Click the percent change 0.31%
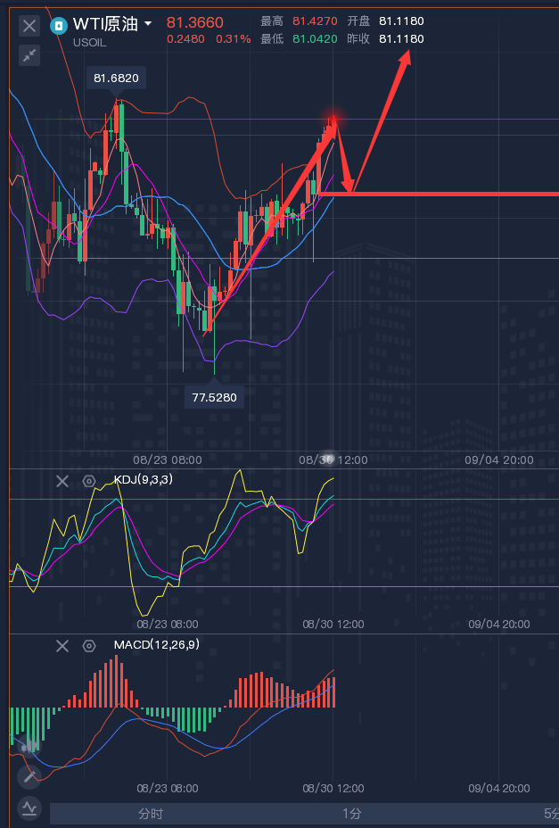 (233, 39)
